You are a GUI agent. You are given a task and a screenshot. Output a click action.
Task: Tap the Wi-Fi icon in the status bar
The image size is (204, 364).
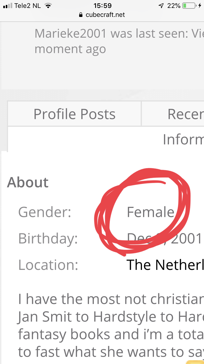[48, 6]
